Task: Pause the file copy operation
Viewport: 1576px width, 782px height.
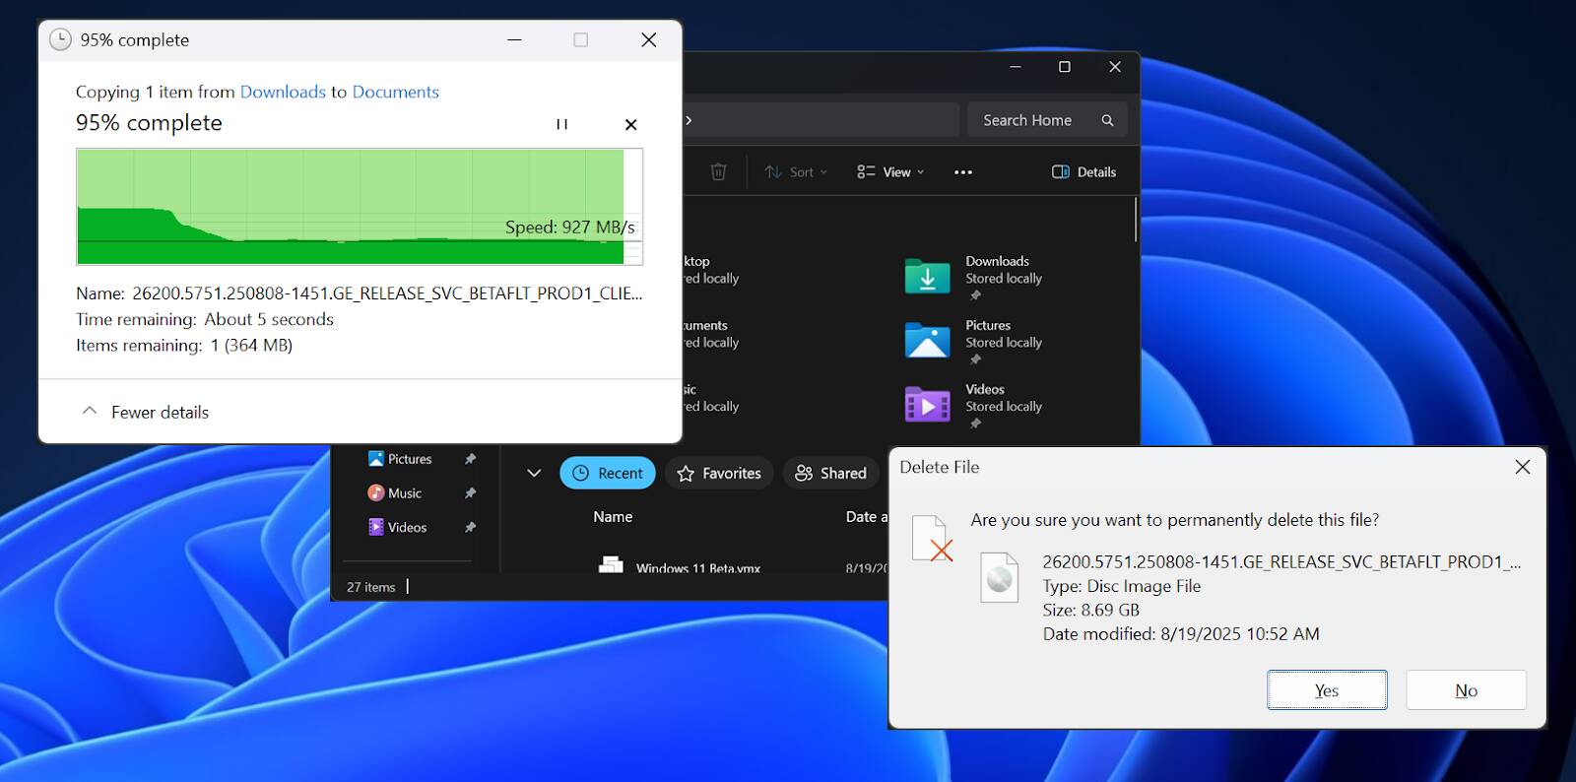Action: point(561,124)
